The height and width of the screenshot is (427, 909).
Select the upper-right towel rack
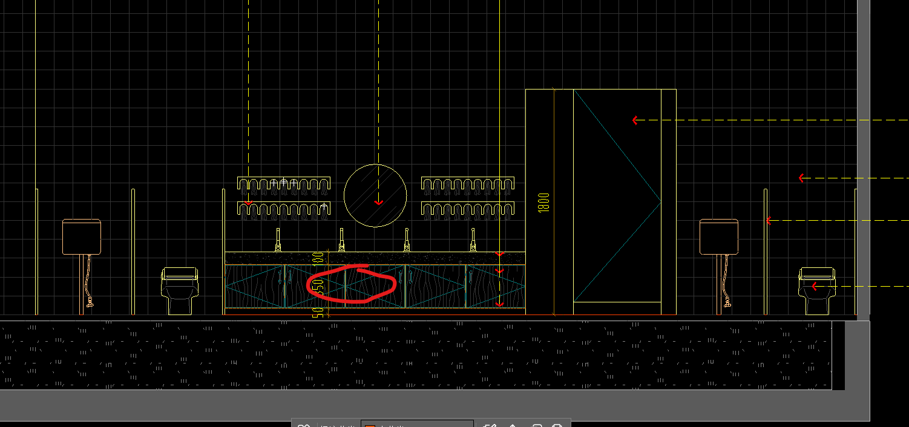click(468, 186)
